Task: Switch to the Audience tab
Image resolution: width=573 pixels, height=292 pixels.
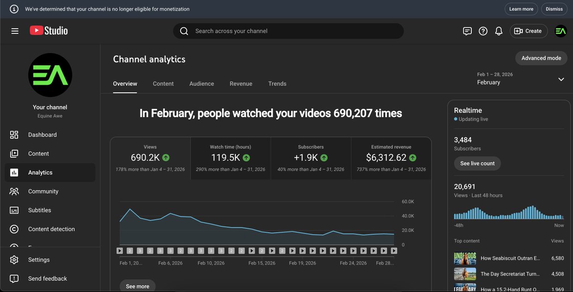Action: 202,84
